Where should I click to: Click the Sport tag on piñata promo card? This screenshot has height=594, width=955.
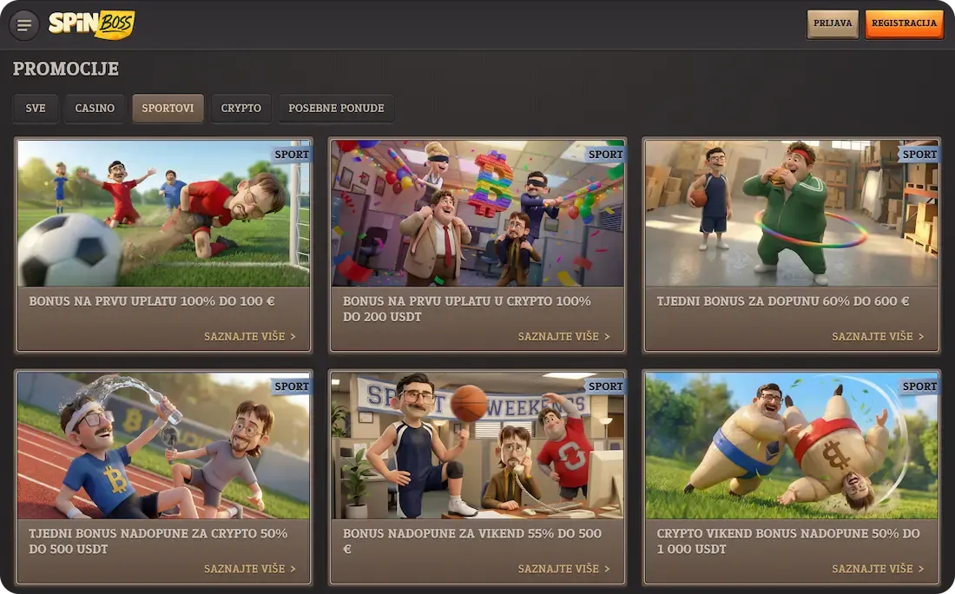(605, 154)
